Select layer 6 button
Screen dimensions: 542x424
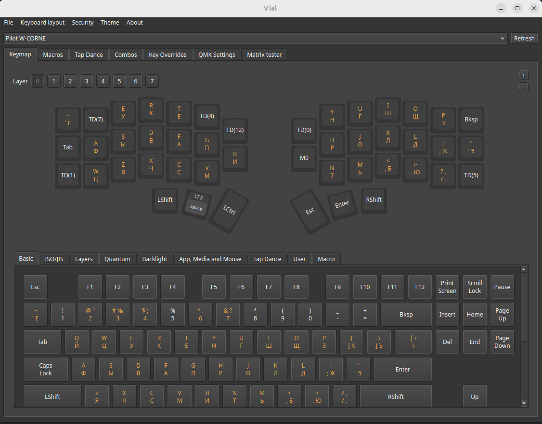click(x=136, y=81)
